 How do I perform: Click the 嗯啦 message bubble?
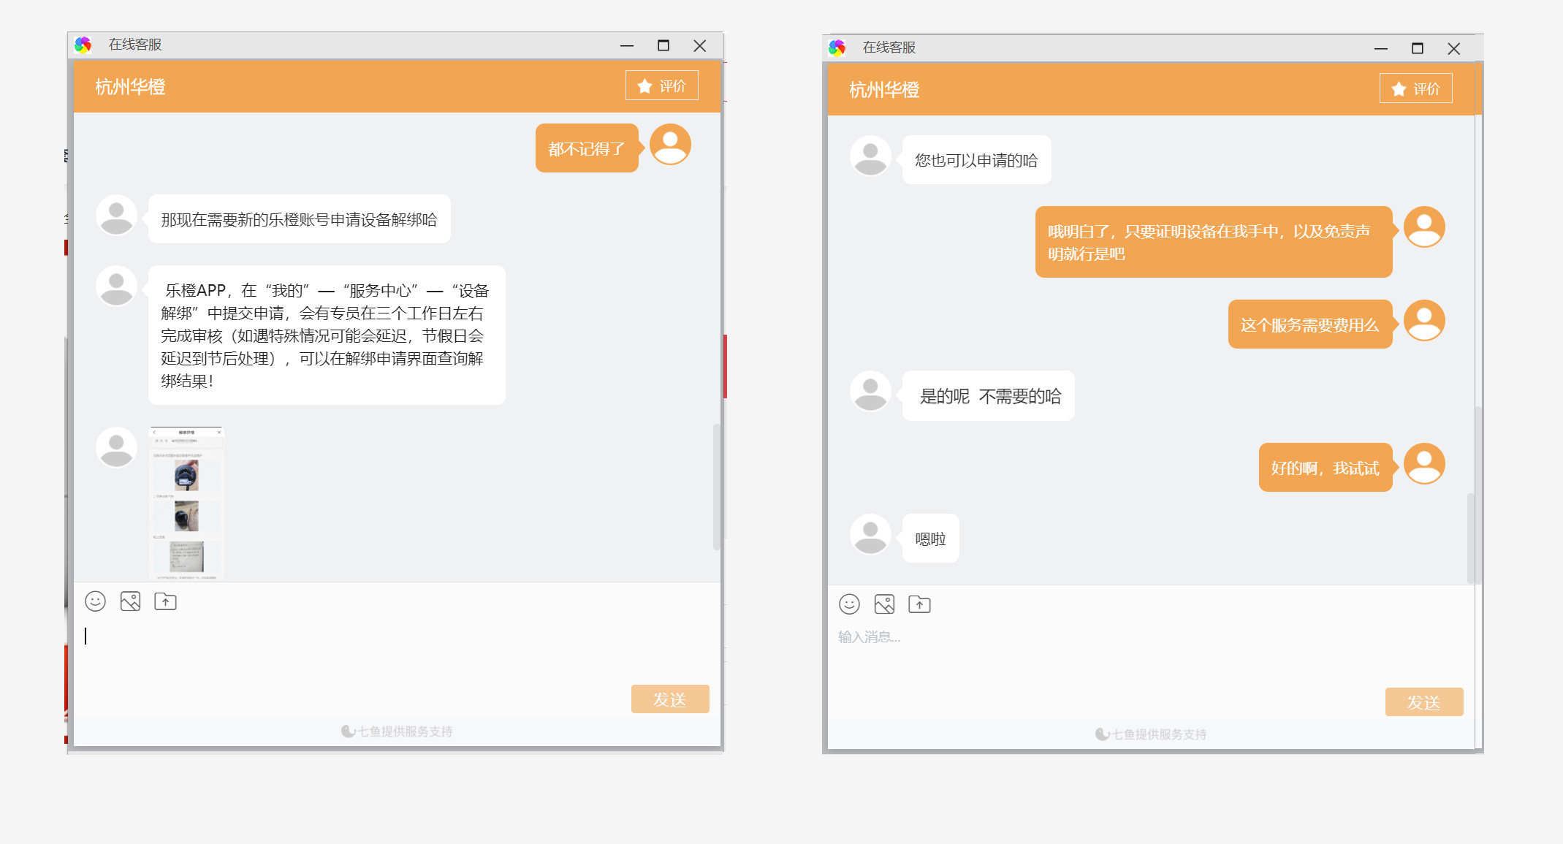(930, 539)
